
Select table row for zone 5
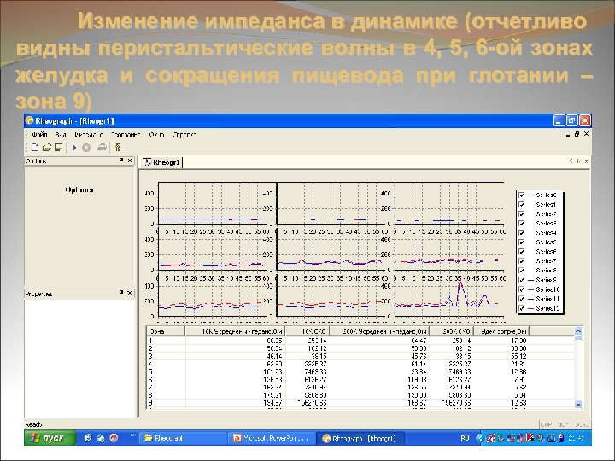pyautogui.click(x=360, y=371)
